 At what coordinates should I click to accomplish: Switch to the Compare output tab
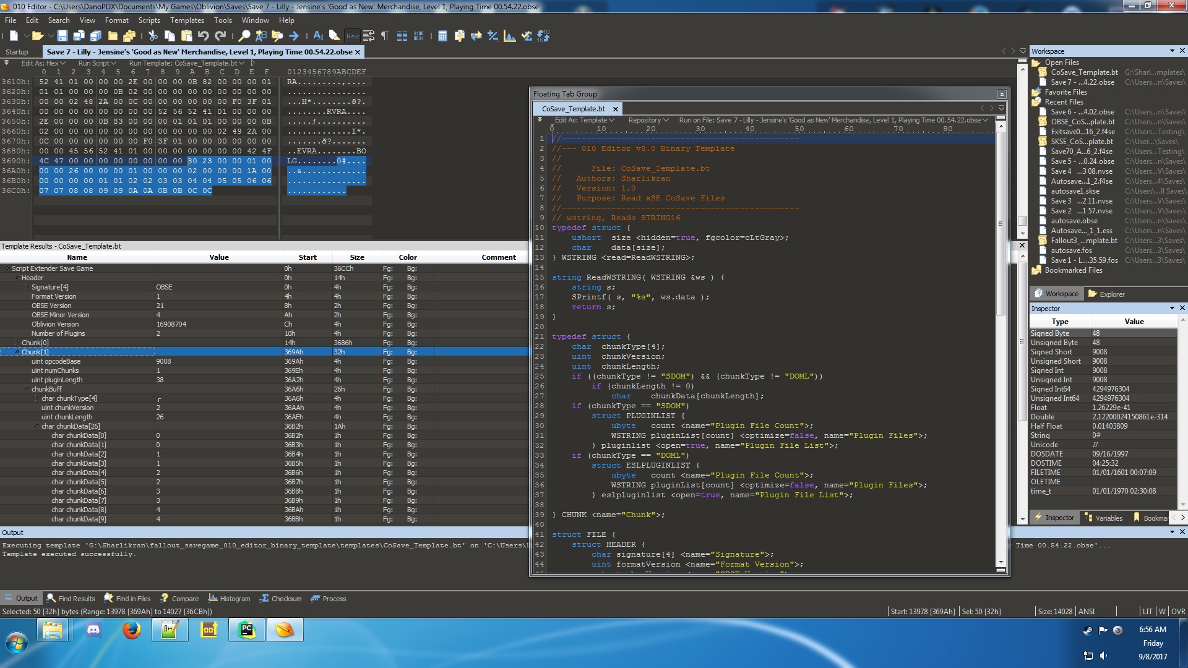[179, 598]
